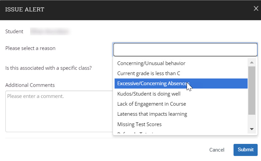Close the Issue Alert dialog
The height and width of the screenshot is (161, 261).
[256, 8]
